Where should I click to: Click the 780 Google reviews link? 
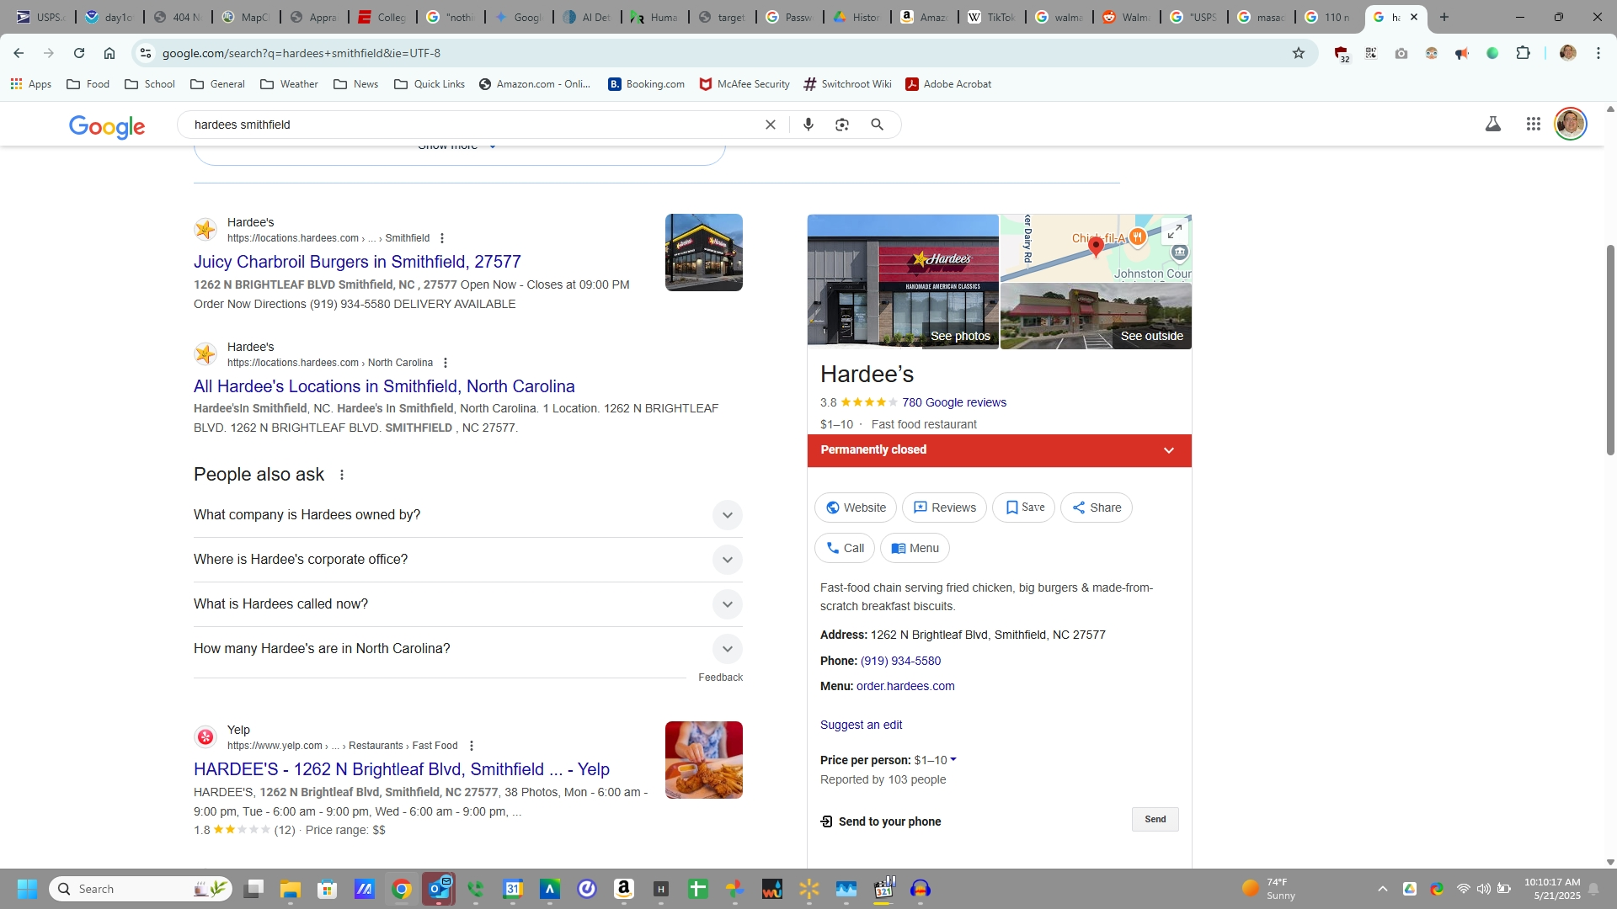953,402
